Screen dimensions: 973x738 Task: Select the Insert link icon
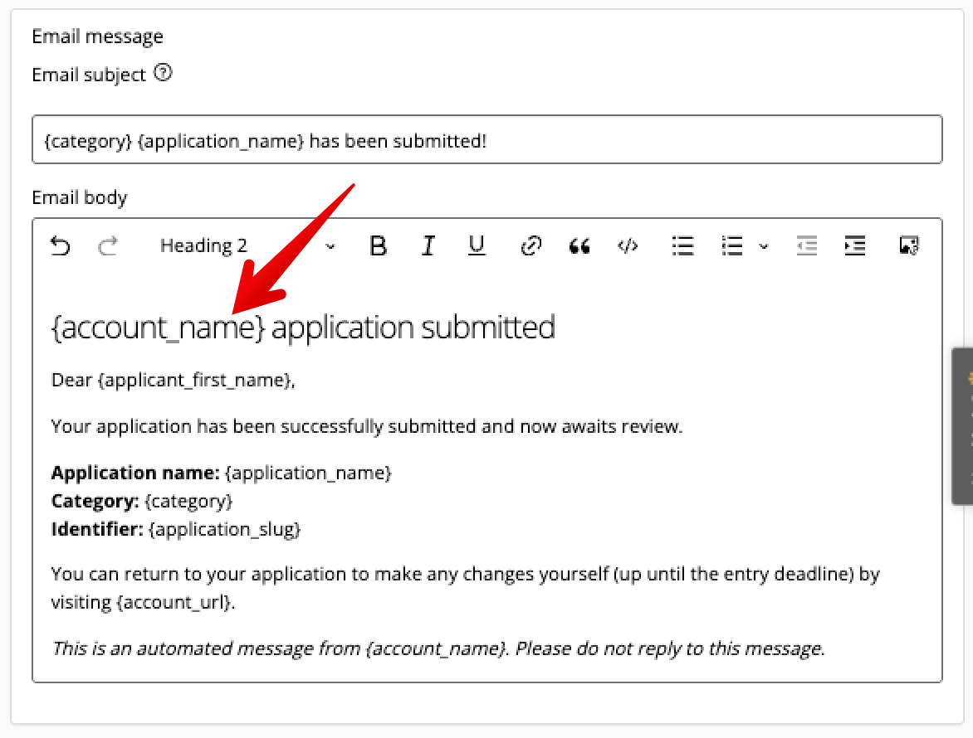point(531,245)
